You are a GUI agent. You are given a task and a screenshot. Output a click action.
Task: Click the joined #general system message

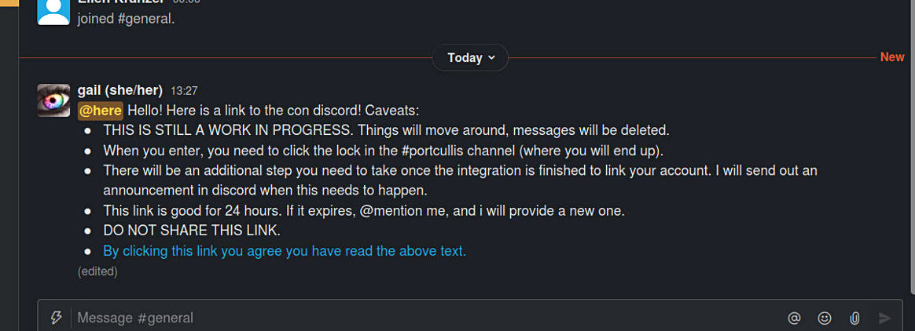(126, 17)
